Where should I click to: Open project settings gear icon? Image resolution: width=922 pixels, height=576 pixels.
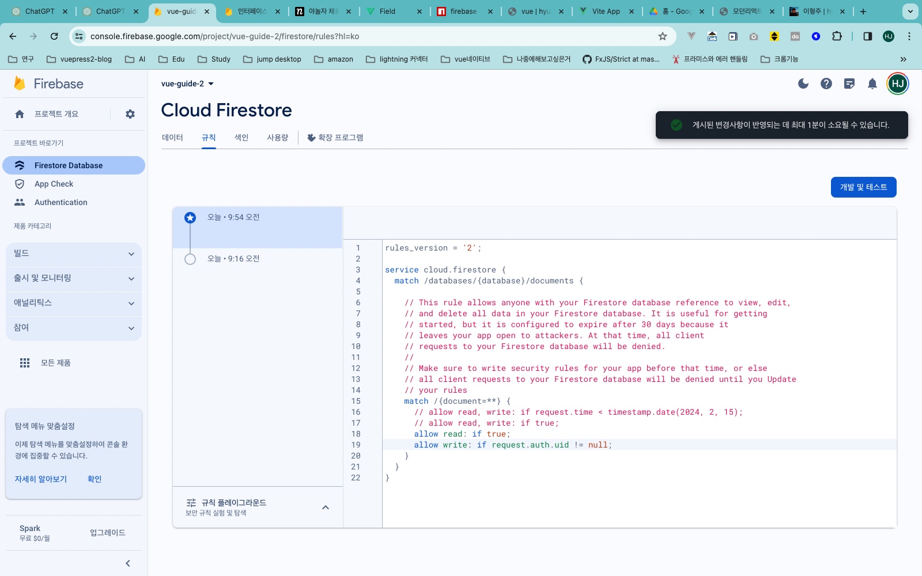(x=130, y=114)
